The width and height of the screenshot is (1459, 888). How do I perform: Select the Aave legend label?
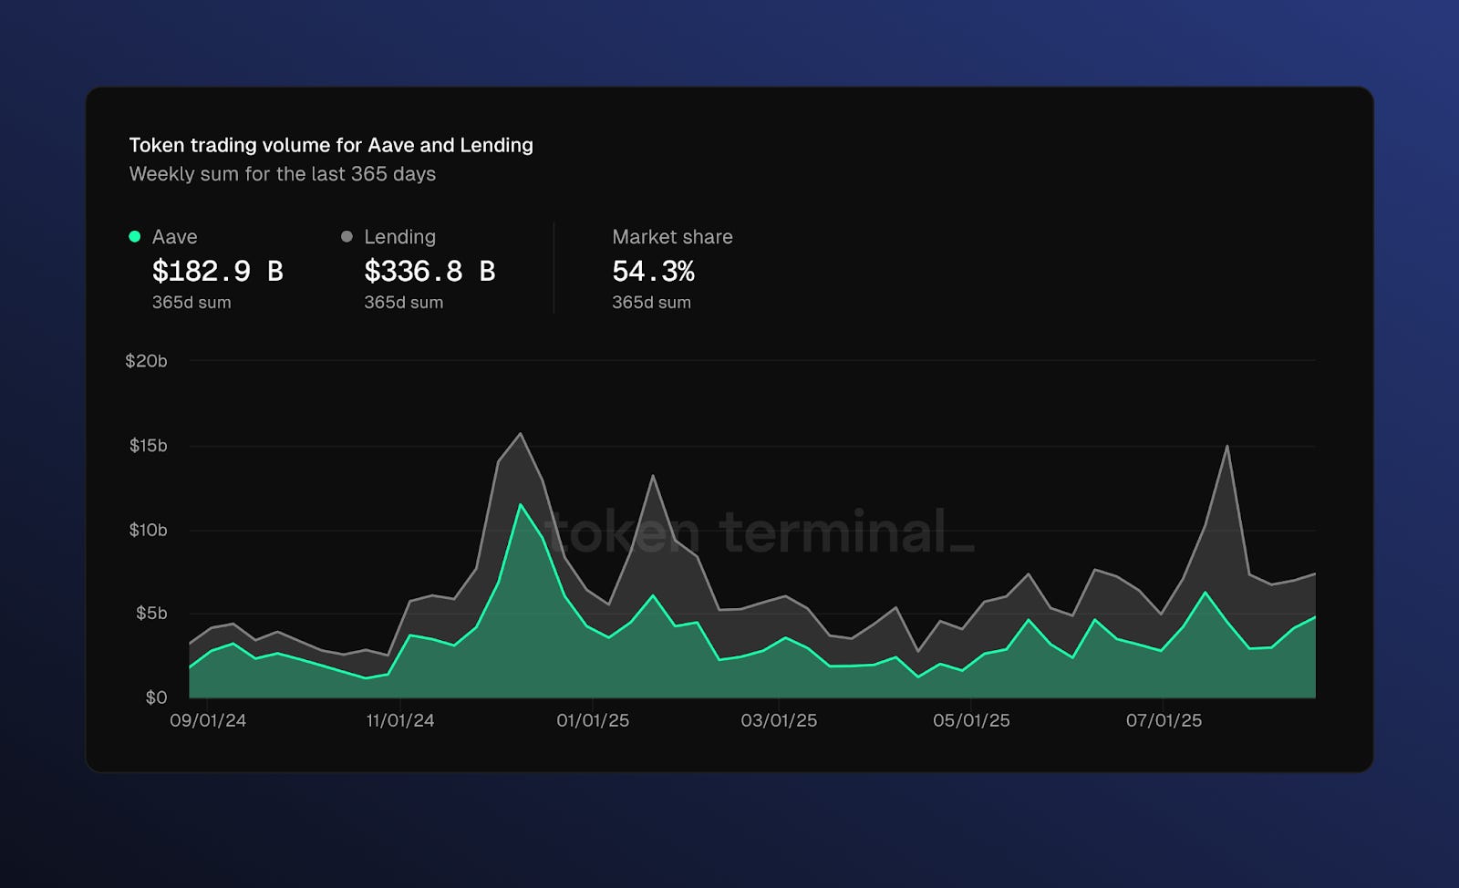click(174, 237)
